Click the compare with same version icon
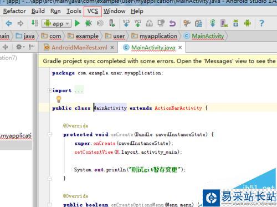The image size is (277, 207). coord(161,23)
